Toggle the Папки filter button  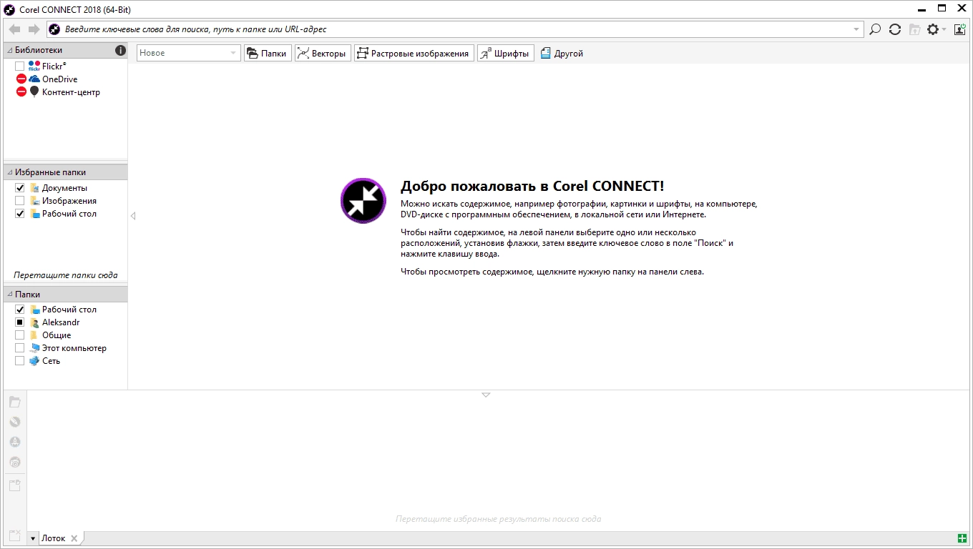click(268, 53)
